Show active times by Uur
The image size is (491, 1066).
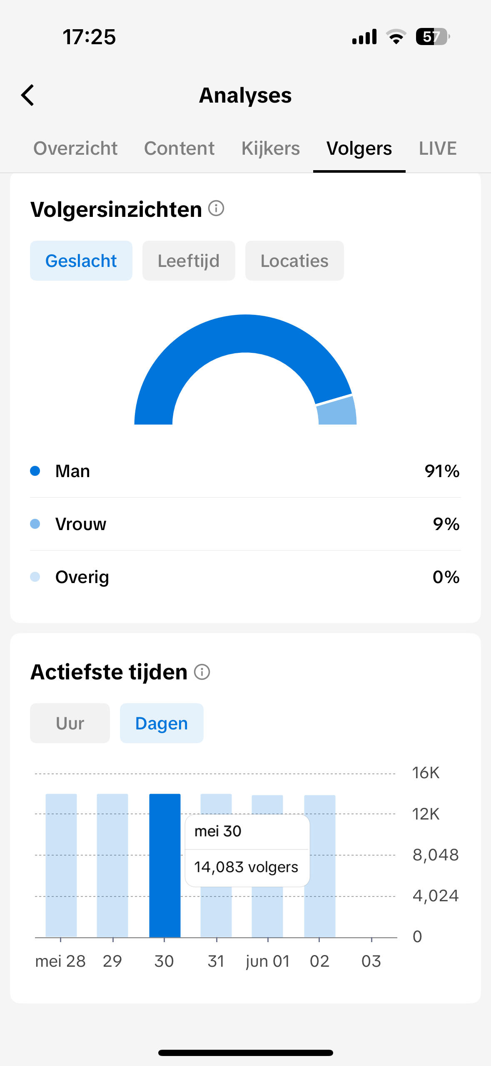(x=70, y=723)
